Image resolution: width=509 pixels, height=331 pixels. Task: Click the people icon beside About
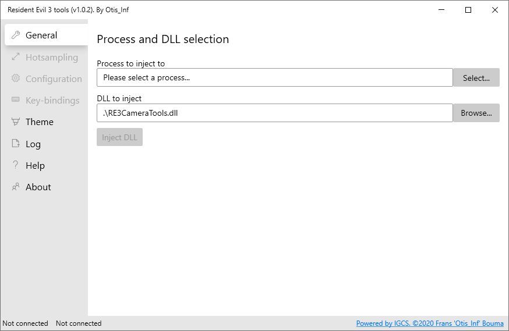tap(16, 187)
